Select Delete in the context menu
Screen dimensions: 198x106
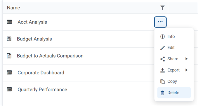tap(174, 93)
